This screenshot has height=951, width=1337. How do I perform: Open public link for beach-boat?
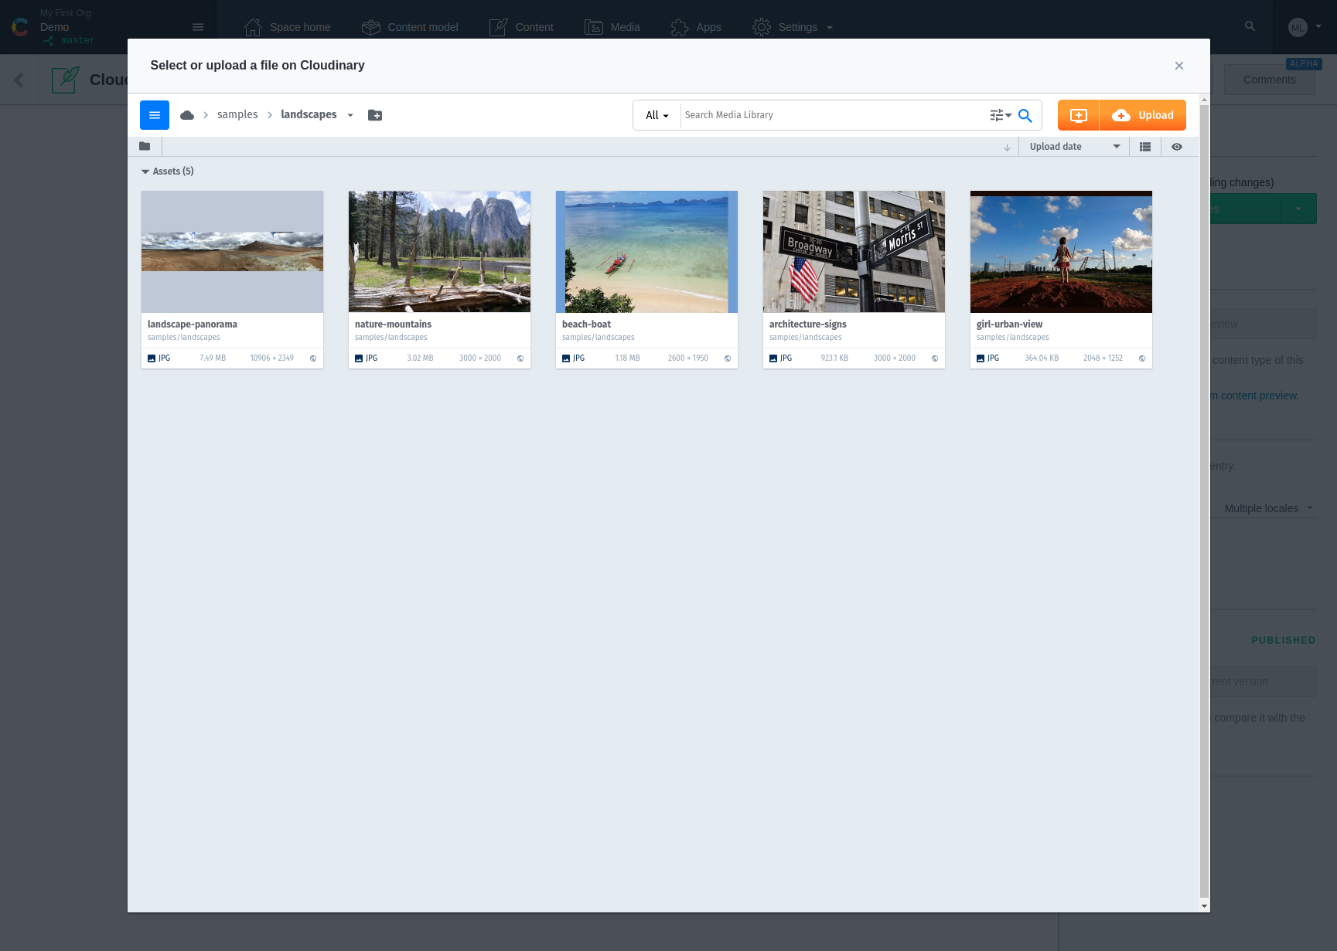pyautogui.click(x=728, y=358)
